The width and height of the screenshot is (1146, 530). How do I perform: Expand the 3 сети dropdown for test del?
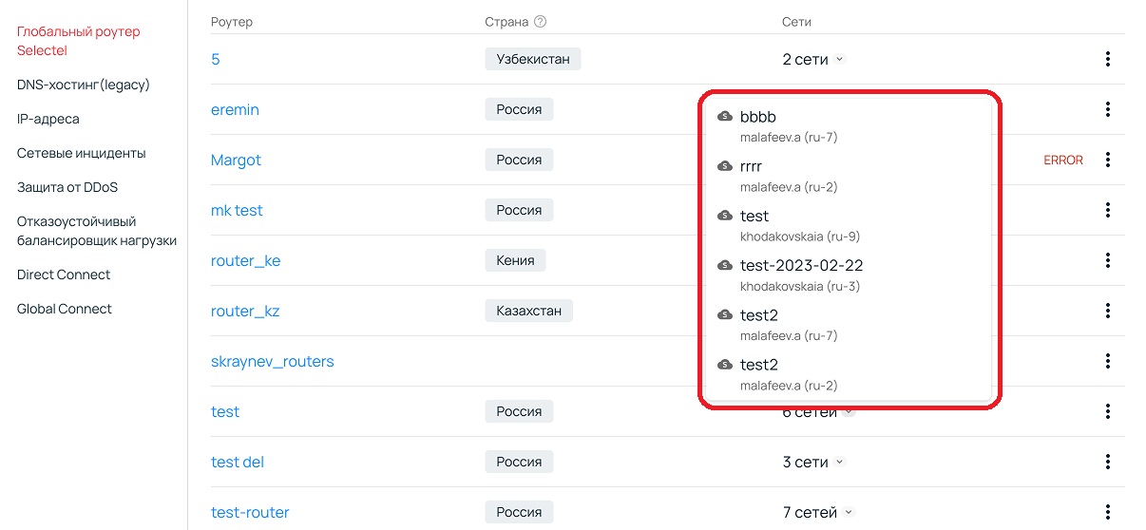pyautogui.click(x=812, y=462)
